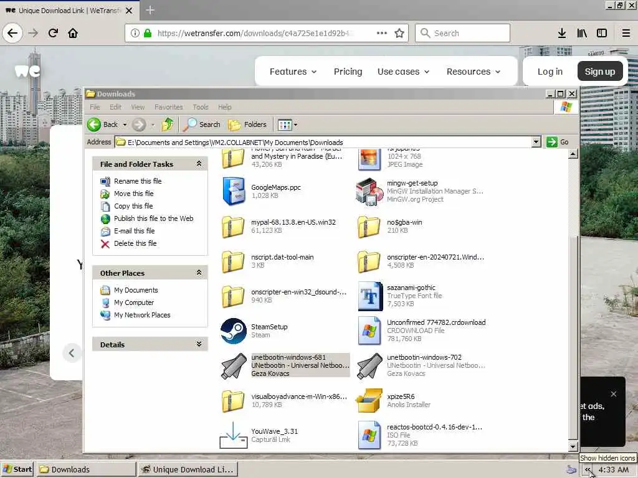Click Copy this file

pos(133,206)
